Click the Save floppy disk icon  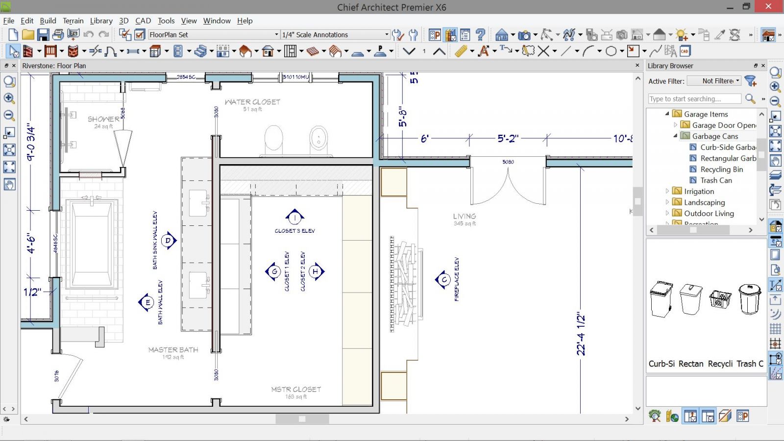43,35
